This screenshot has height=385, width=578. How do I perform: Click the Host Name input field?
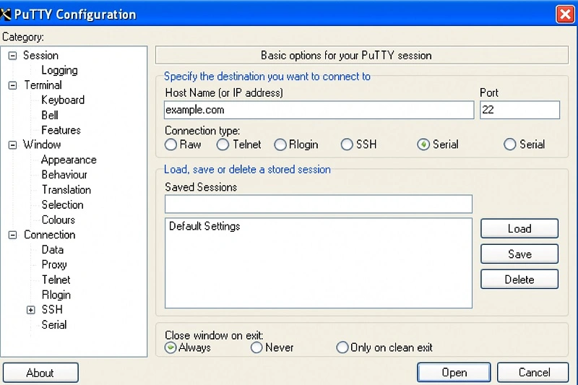pyautogui.click(x=319, y=110)
